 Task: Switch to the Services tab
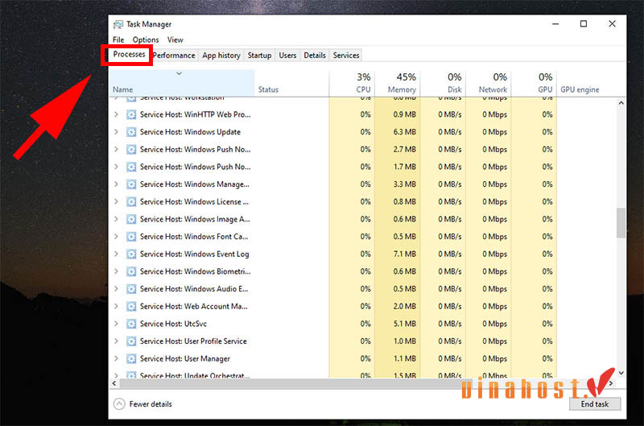(x=346, y=56)
